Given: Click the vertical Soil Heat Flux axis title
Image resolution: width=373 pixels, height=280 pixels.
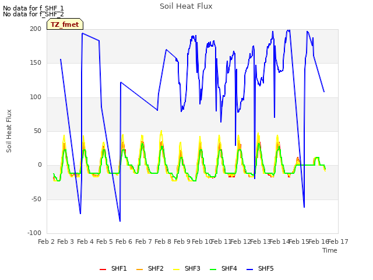Looking at the screenshot, I should (x=9, y=131).
